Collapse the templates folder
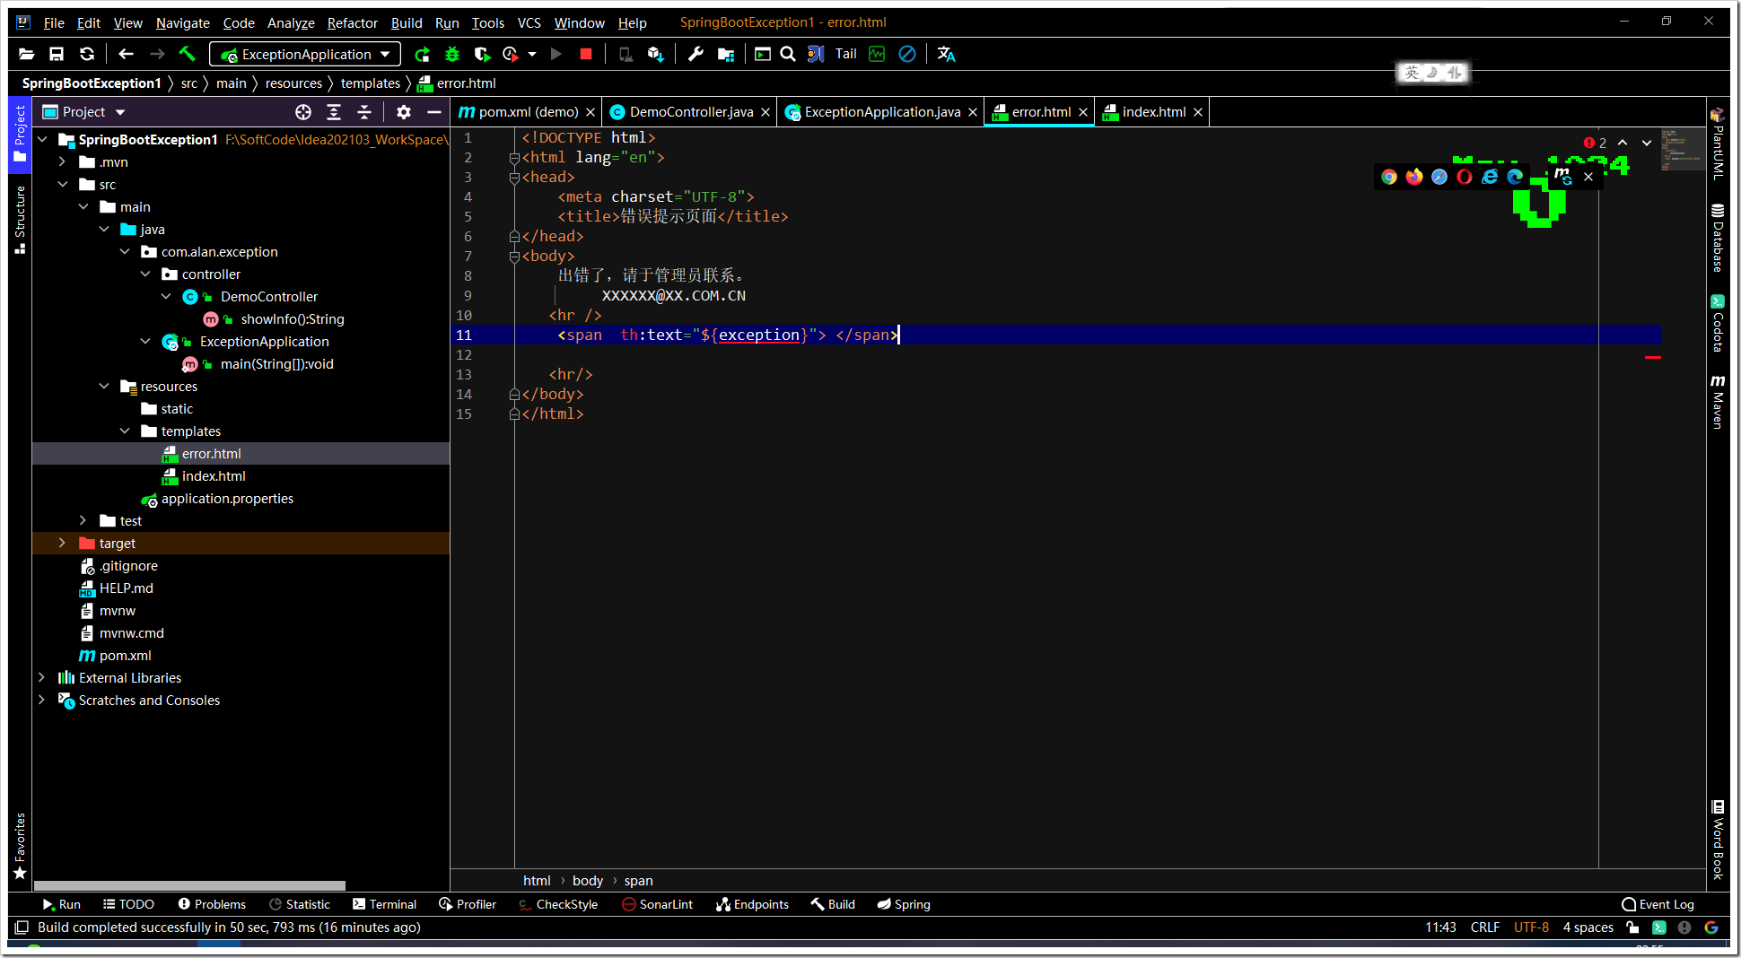 [125, 431]
